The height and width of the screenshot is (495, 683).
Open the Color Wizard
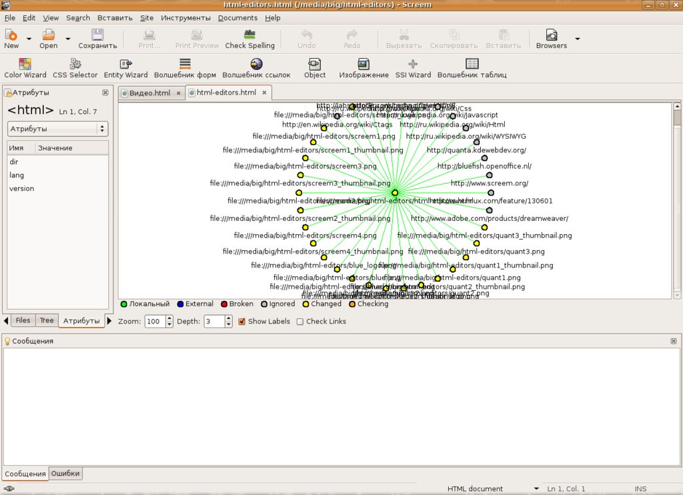pos(25,69)
